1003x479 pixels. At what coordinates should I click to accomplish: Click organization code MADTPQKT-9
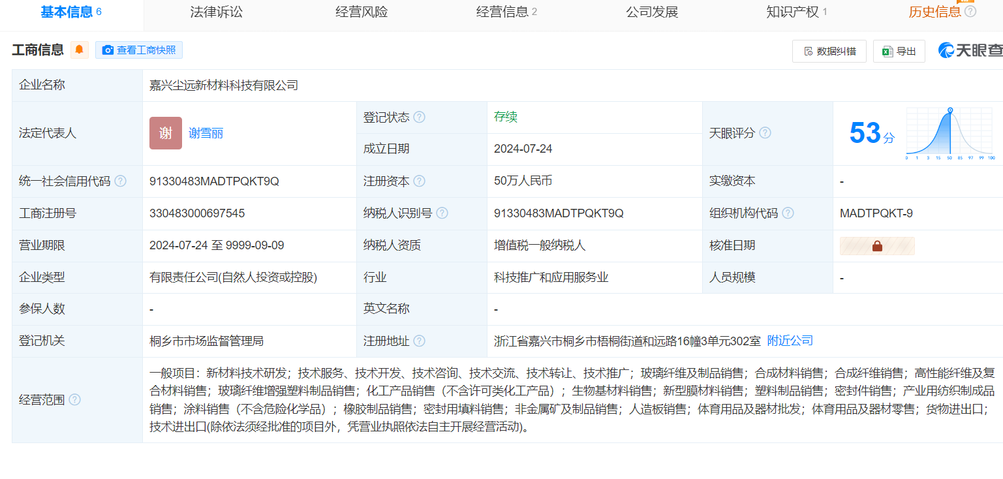876,213
